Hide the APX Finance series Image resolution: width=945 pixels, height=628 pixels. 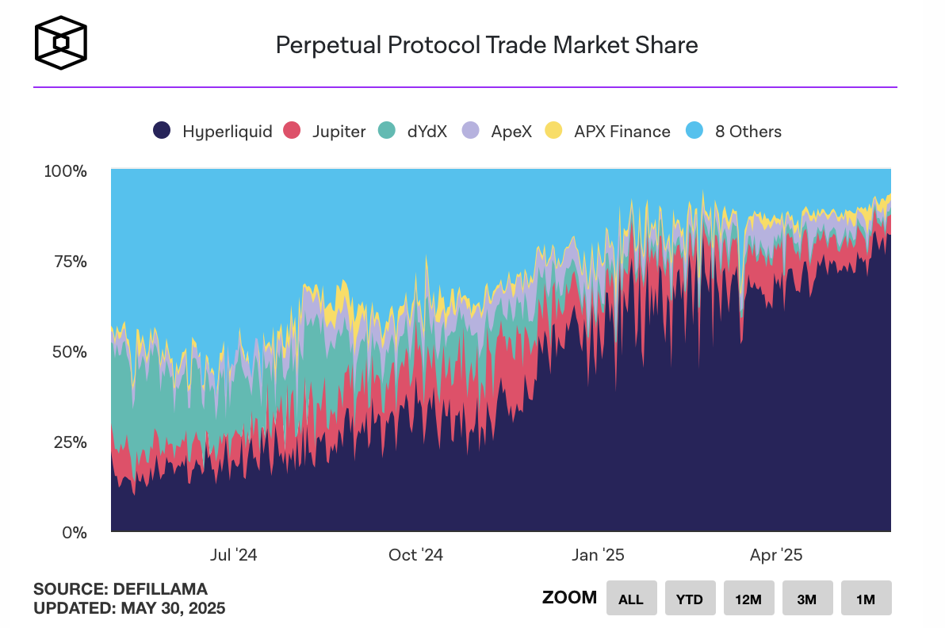click(622, 132)
